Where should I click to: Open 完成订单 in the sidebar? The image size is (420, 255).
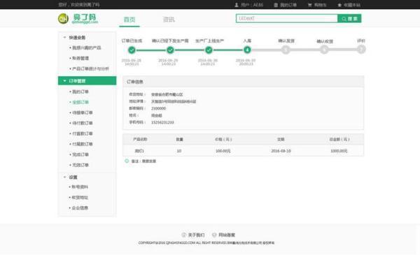pyautogui.click(x=80, y=154)
